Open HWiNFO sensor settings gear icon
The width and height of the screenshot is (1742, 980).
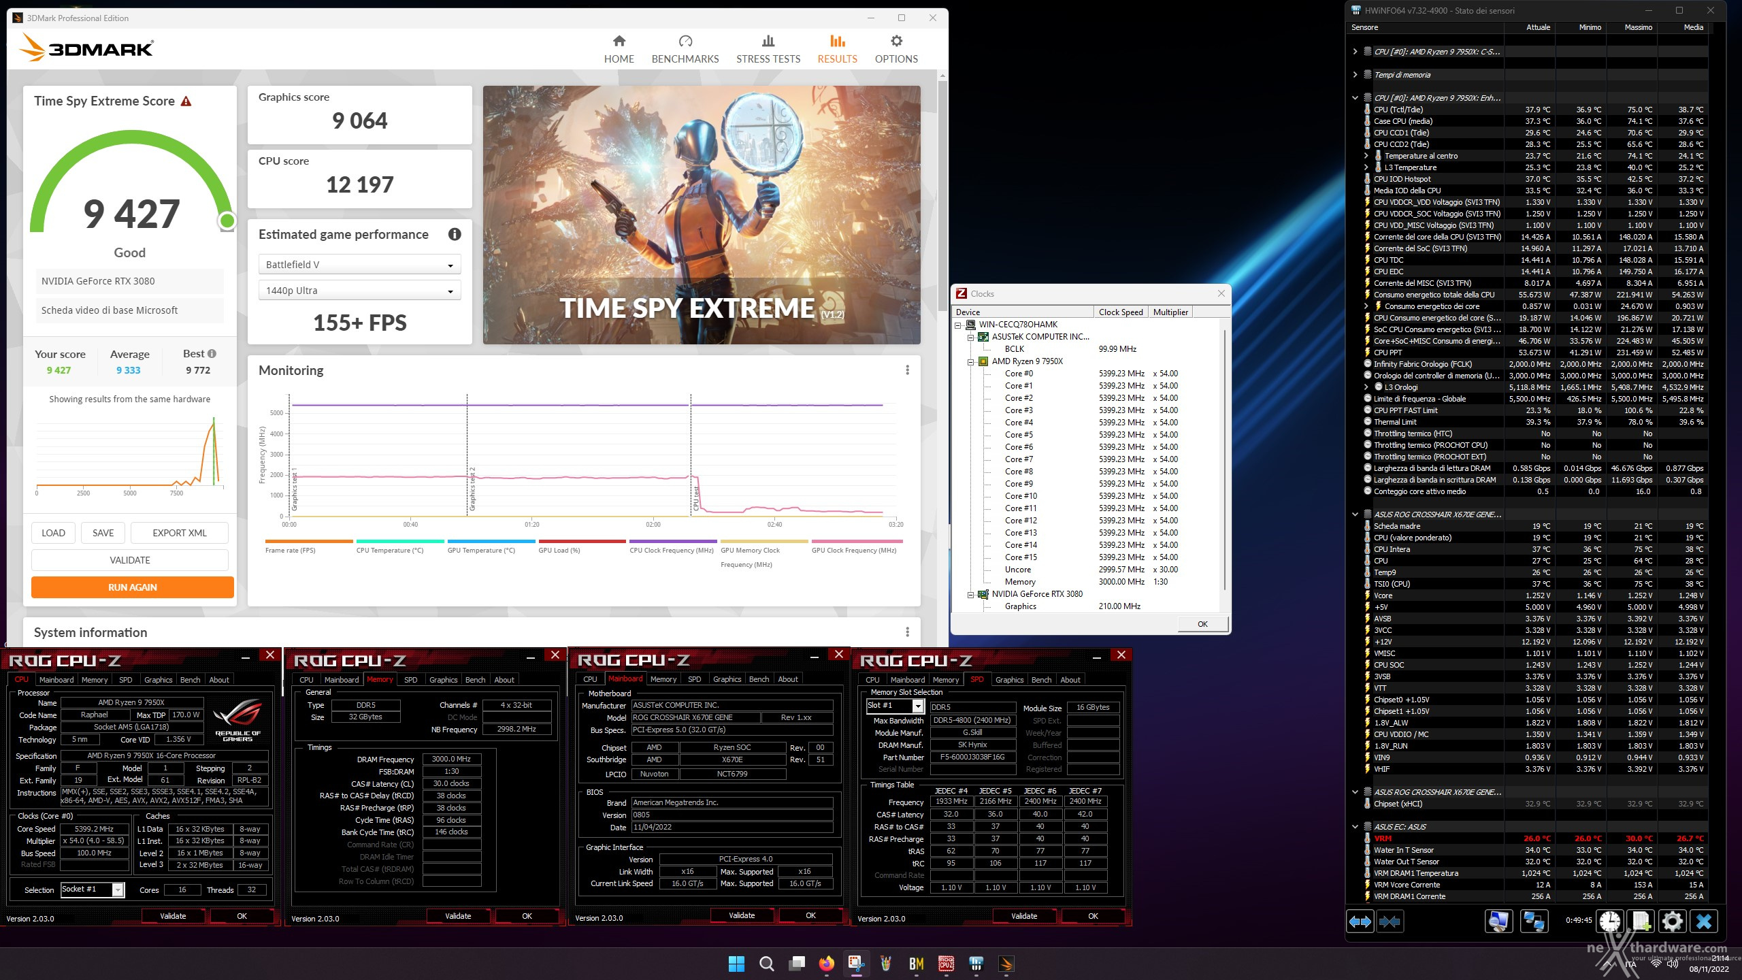point(1672,921)
